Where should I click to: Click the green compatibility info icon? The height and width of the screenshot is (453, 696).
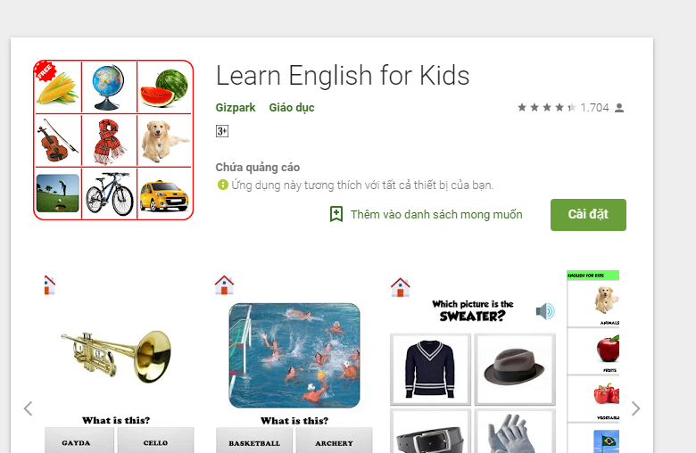pyautogui.click(x=222, y=185)
